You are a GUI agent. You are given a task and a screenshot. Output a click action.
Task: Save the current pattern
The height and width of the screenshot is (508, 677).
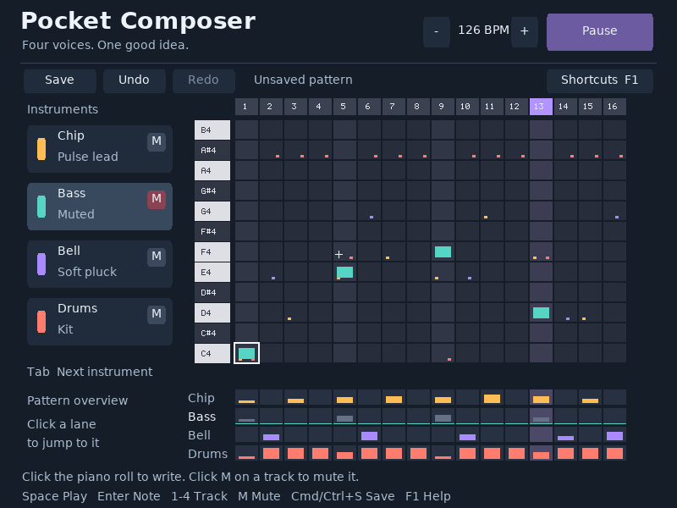click(x=59, y=80)
